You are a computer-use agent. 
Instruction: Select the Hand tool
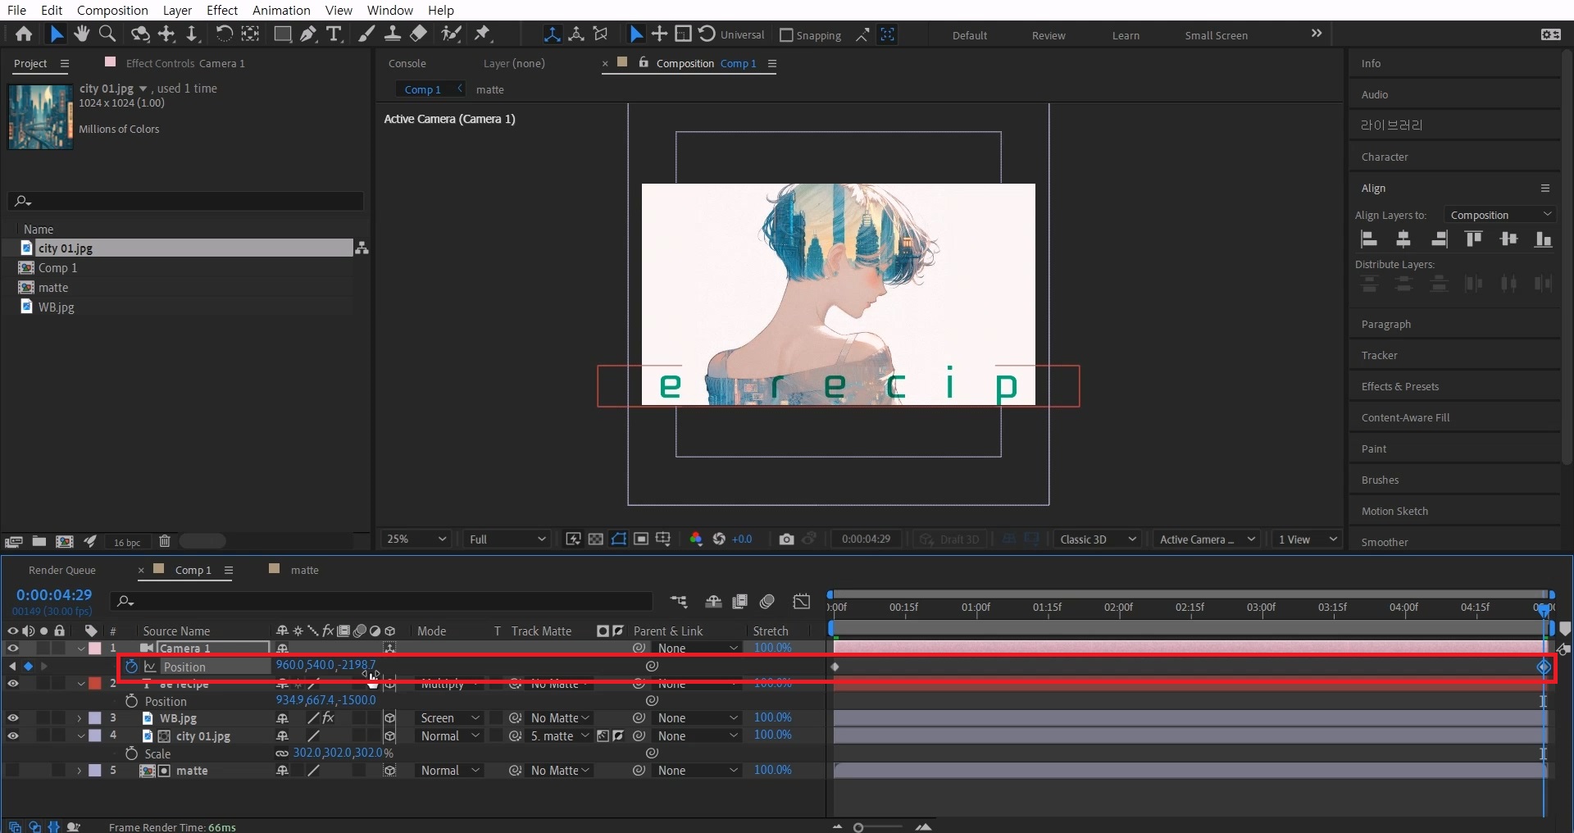[81, 34]
